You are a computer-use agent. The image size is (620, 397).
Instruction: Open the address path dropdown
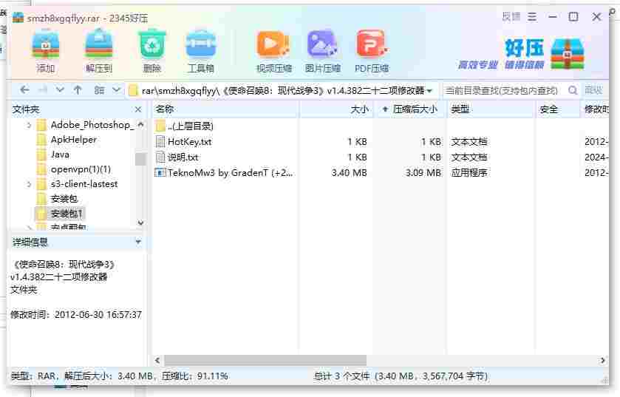pos(430,91)
